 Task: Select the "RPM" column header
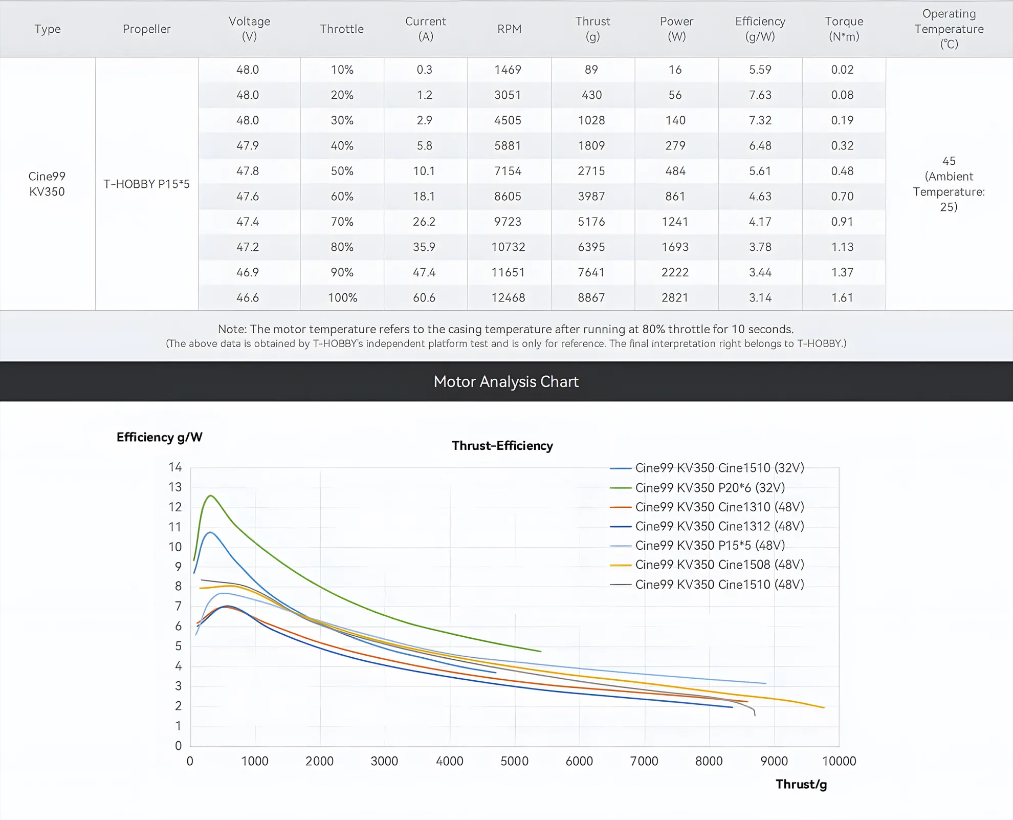[510, 29]
